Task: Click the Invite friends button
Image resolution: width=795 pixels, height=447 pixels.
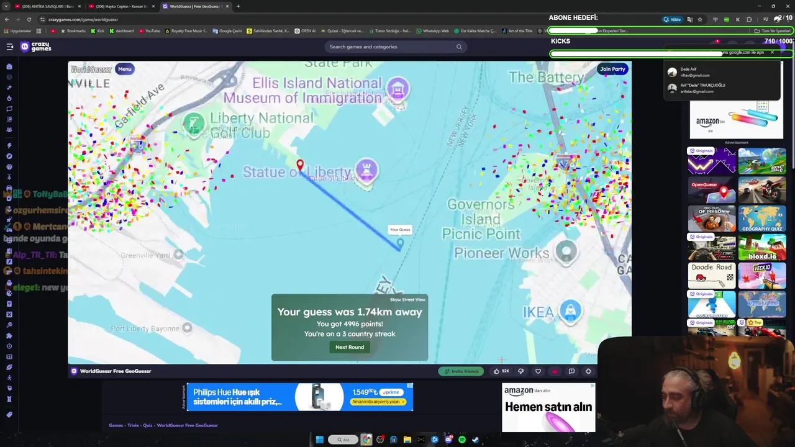Action: point(461,371)
